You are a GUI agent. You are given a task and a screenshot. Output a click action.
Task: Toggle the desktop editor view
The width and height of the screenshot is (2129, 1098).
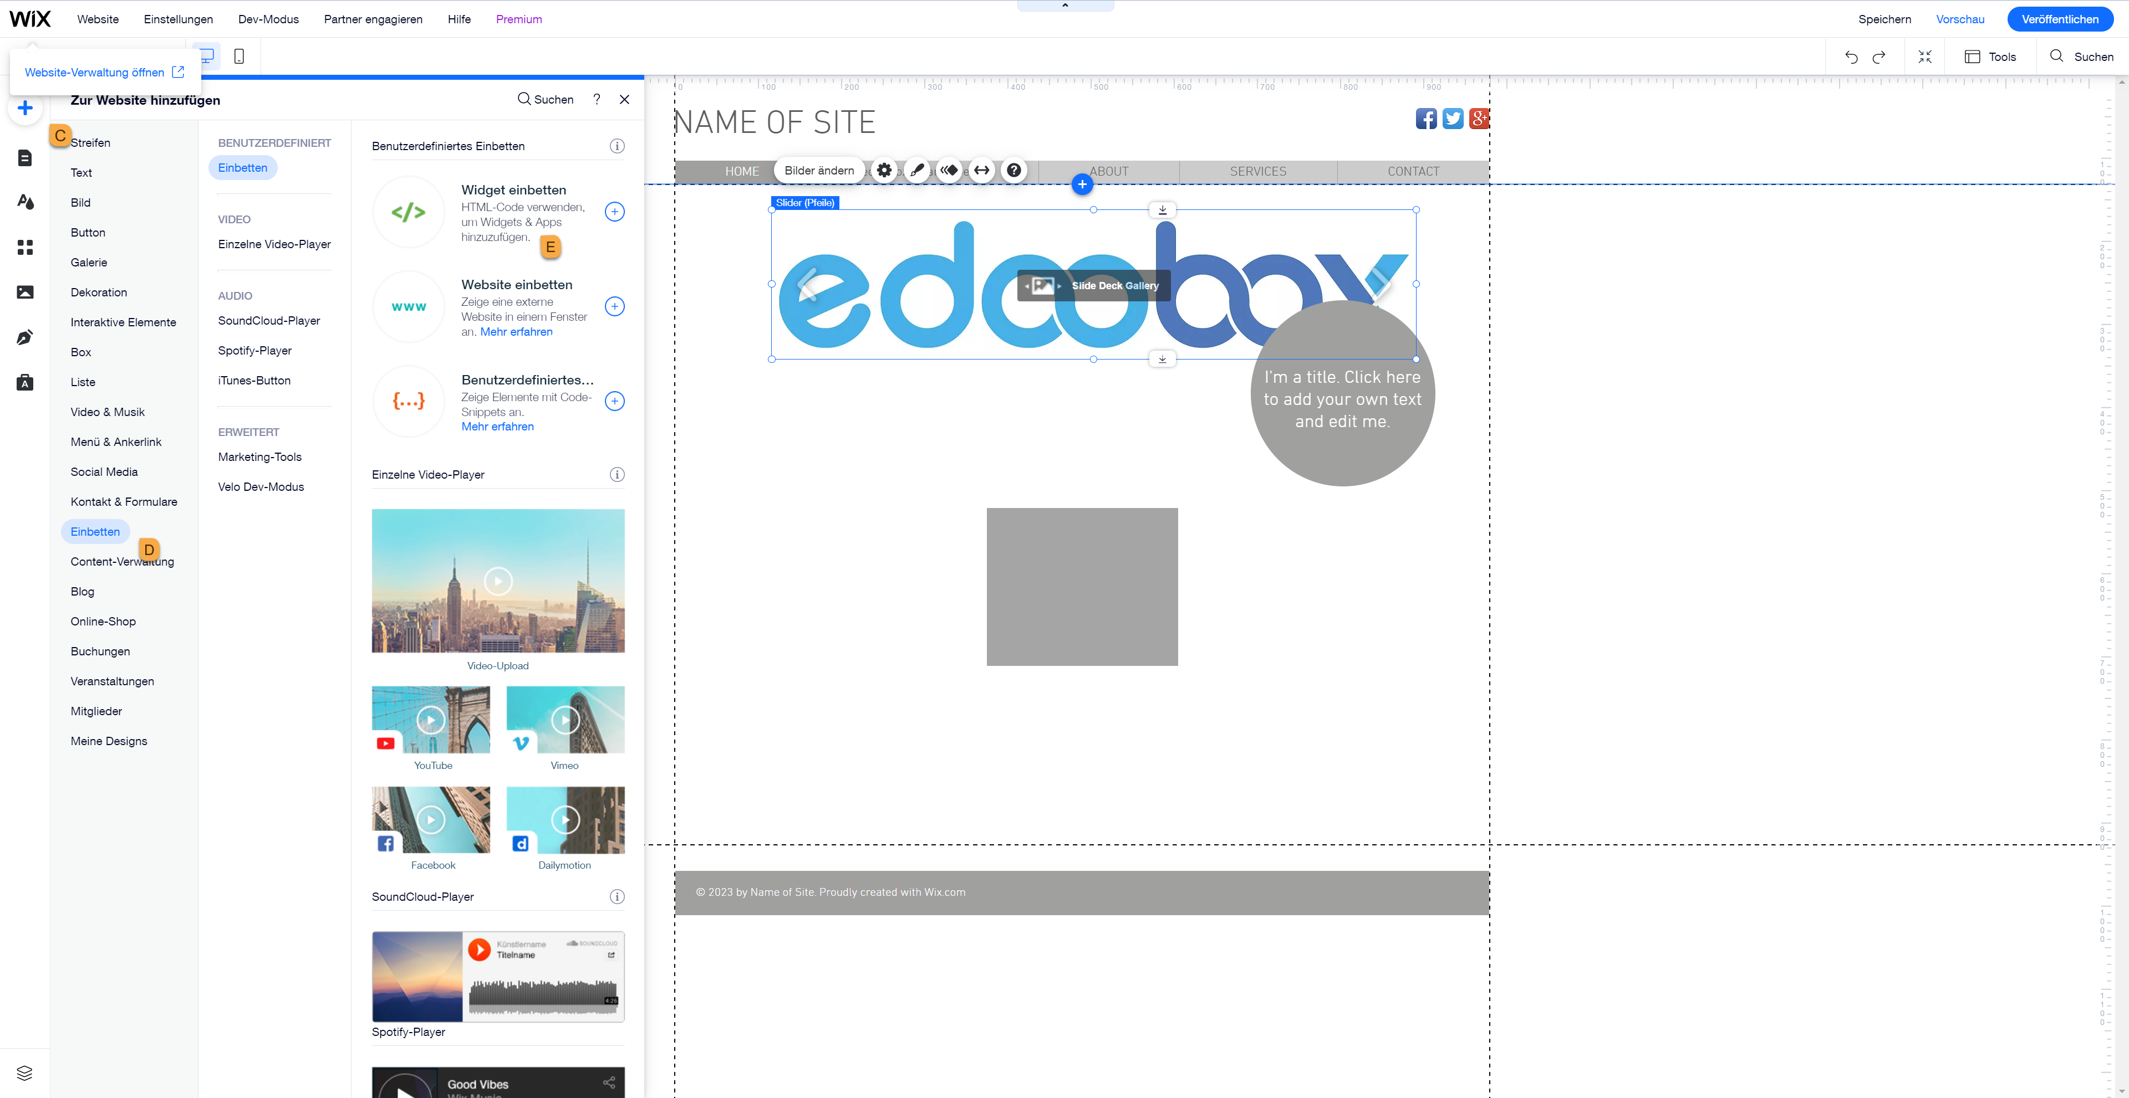[x=205, y=55]
